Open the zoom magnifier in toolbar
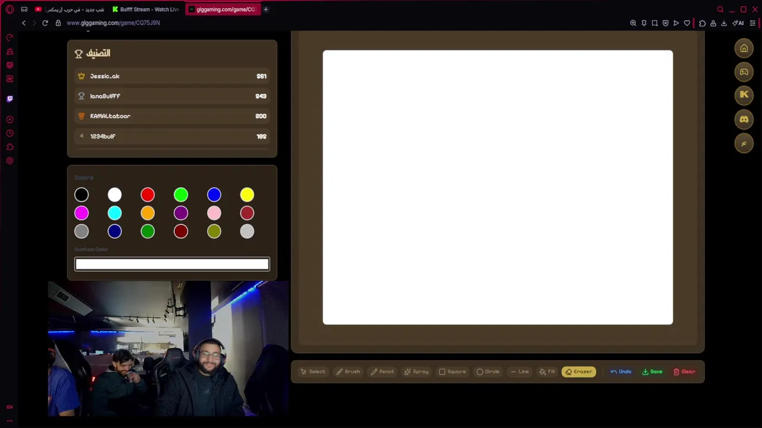Viewport: 762px width, 428px height. coord(633,23)
